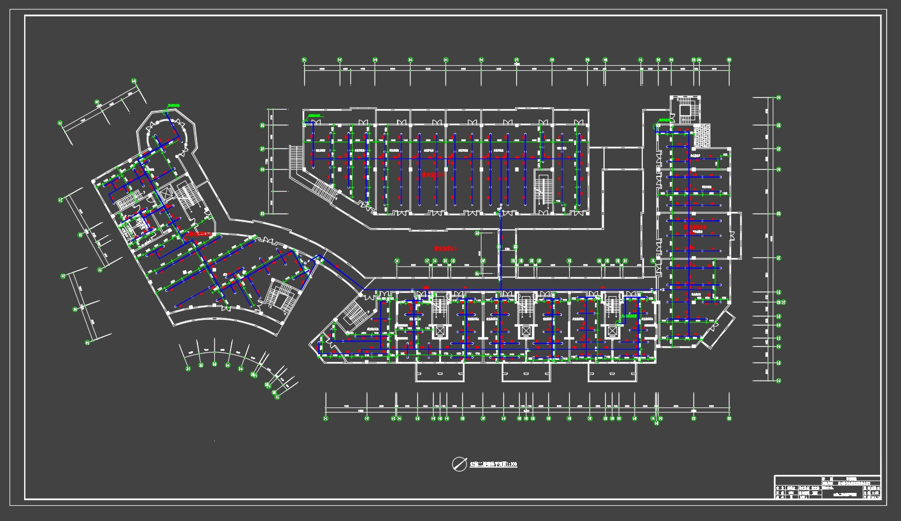Select the green label above the octagonal tower

tap(173, 105)
